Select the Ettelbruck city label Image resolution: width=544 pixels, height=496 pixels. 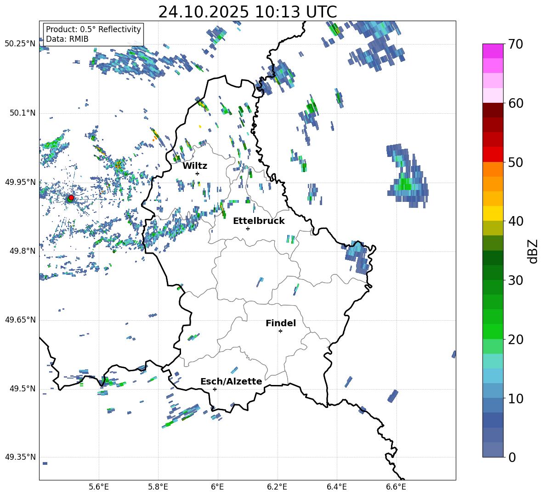tap(259, 221)
